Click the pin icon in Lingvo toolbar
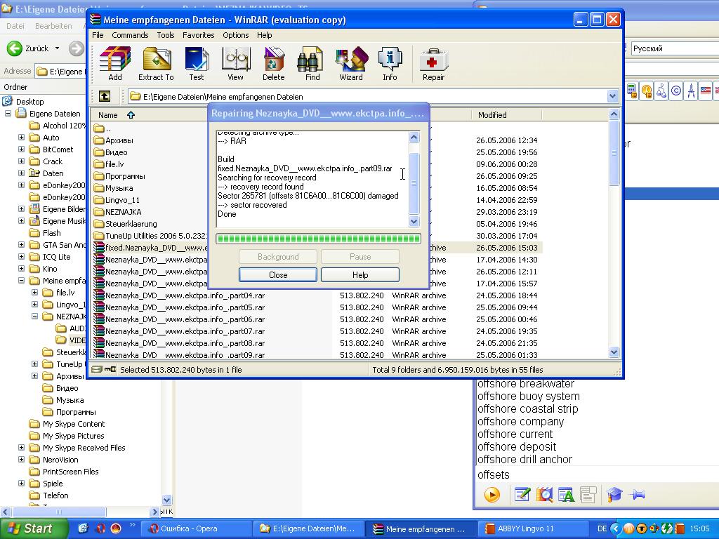The image size is (719, 539). (x=637, y=495)
